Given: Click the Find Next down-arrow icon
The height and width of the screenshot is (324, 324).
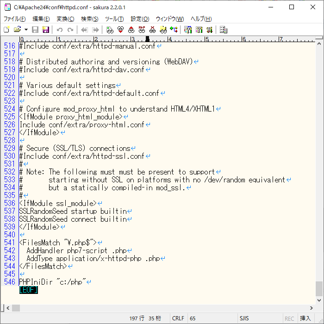Looking at the screenshot, I should [120, 30].
